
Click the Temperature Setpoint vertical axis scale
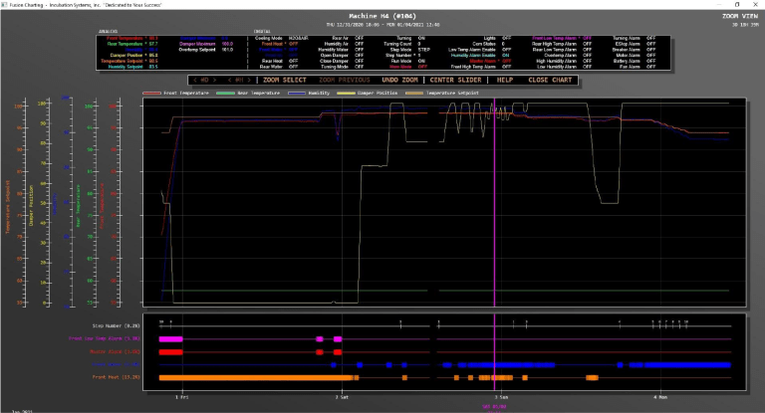(x=24, y=199)
